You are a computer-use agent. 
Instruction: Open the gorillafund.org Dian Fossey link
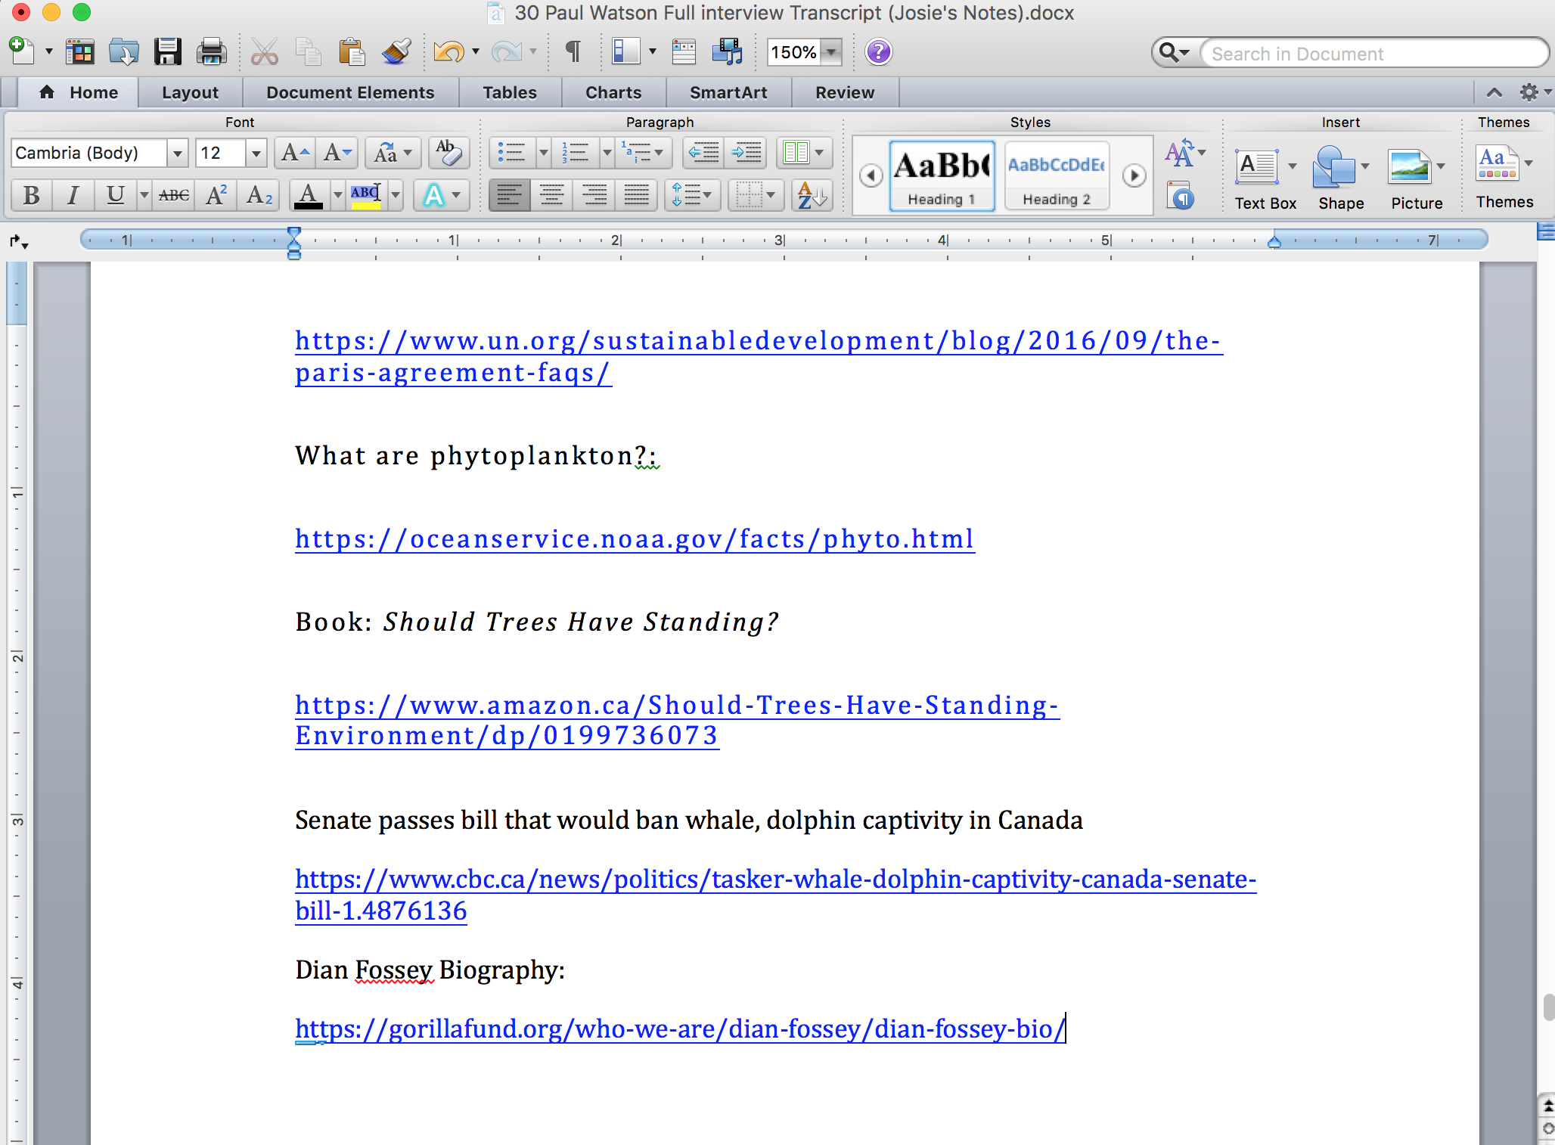(x=679, y=1029)
